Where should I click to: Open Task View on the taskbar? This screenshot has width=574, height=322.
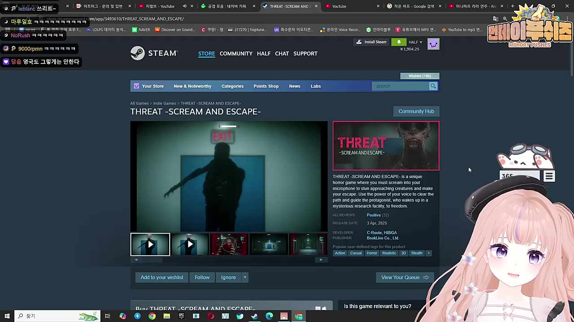pyautogui.click(x=108, y=316)
